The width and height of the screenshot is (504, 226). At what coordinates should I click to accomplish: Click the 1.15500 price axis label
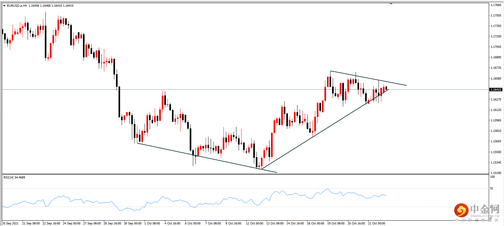(x=496, y=152)
